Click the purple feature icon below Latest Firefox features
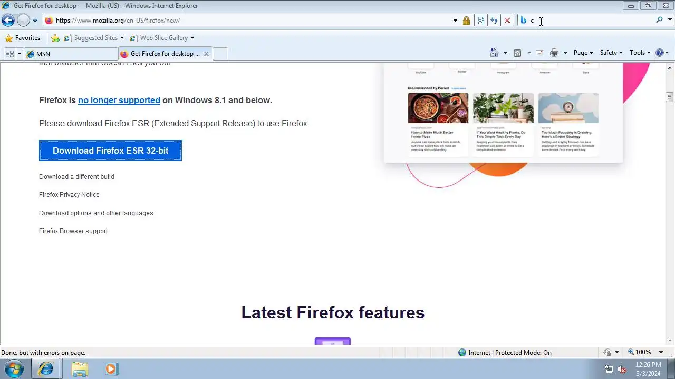The image size is (675, 379). [x=333, y=342]
